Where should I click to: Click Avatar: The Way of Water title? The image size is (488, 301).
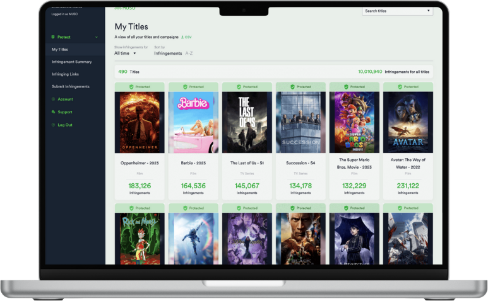408,164
